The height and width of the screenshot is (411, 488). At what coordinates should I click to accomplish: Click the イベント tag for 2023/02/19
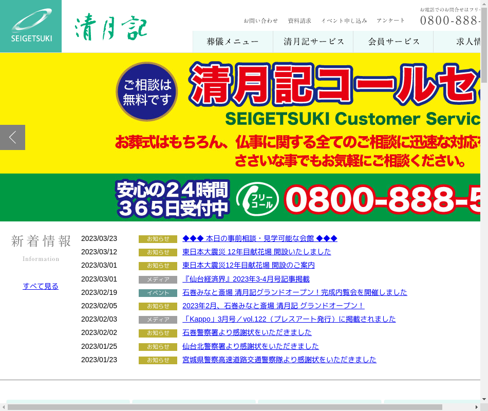[158, 293]
